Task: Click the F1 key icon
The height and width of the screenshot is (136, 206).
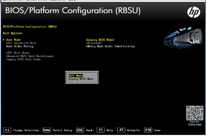Action: (101, 130)
